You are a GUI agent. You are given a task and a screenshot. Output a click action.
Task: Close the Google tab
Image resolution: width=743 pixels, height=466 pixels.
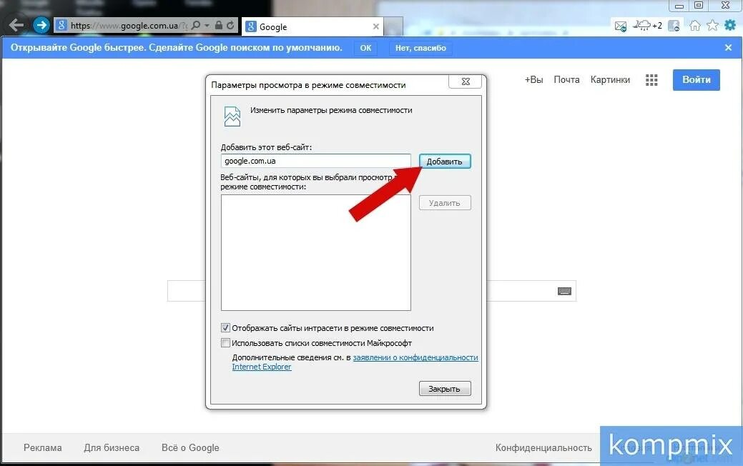[x=375, y=26]
